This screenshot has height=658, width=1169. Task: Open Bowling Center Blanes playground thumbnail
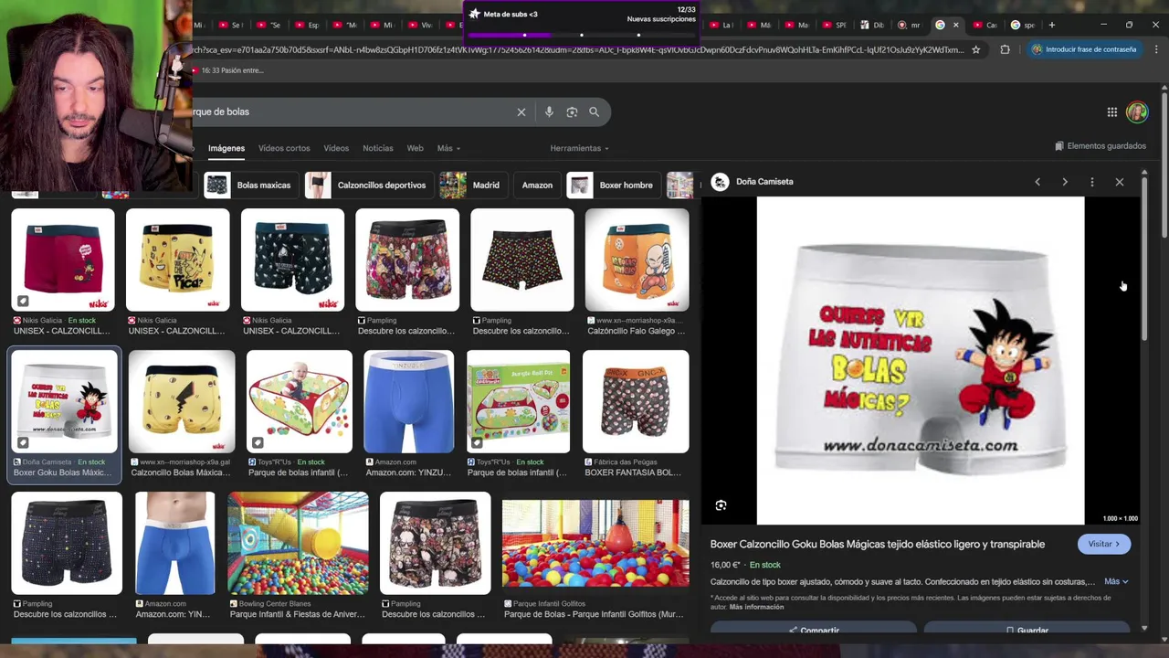(x=298, y=543)
